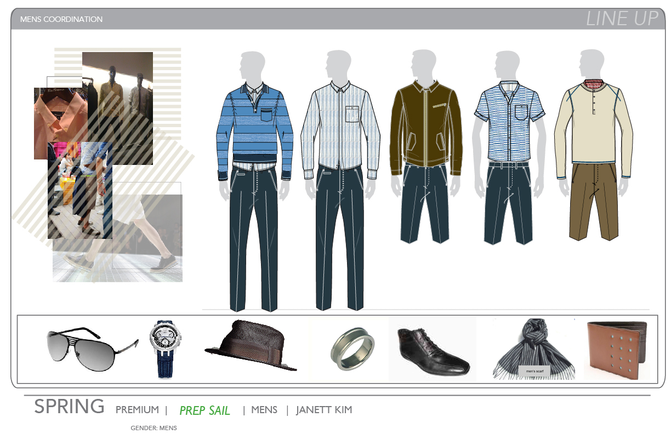
Task: Select the brown studded wallet image
Action: [617, 351]
